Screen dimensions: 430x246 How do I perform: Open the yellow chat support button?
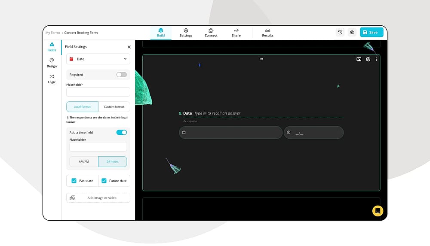coord(378,211)
